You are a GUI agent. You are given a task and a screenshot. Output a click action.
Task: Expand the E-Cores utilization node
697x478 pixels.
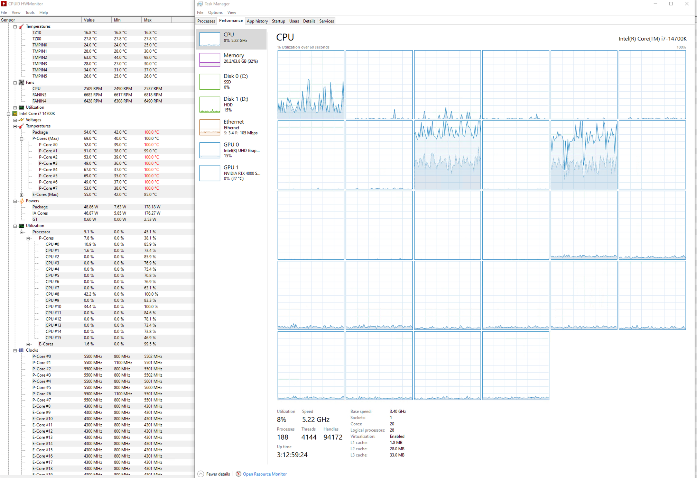coord(28,344)
